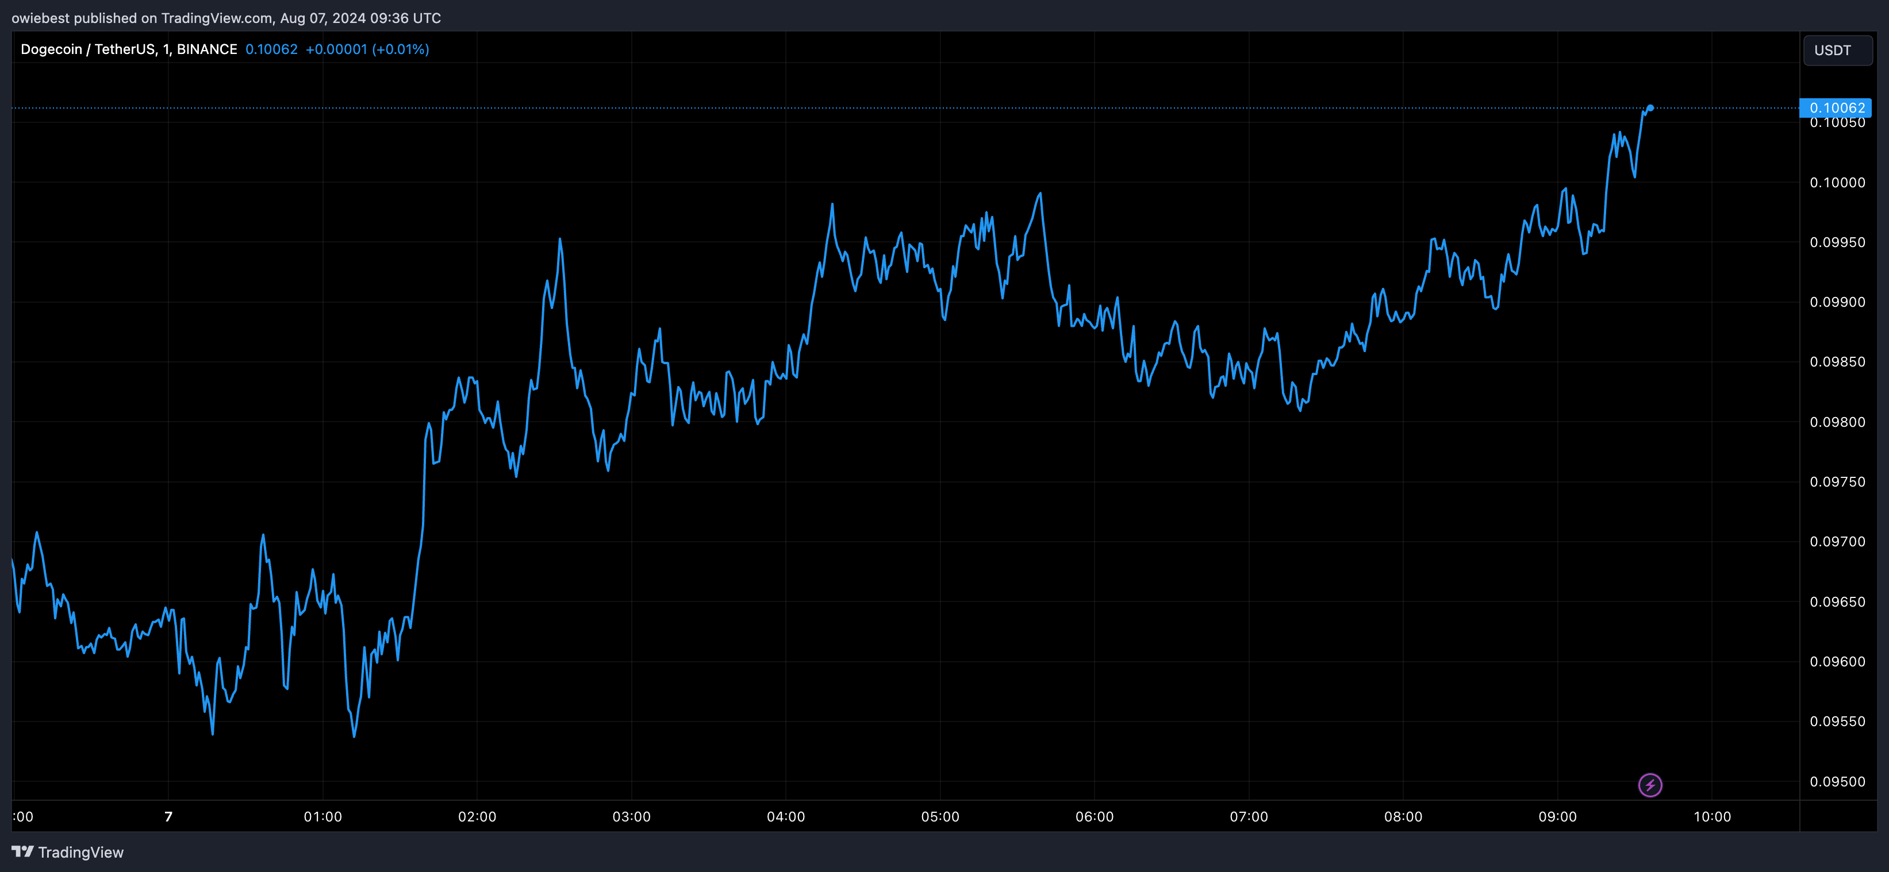This screenshot has height=872, width=1889.
Task: Click the 09:00 time axis label
Action: pyautogui.click(x=1557, y=816)
